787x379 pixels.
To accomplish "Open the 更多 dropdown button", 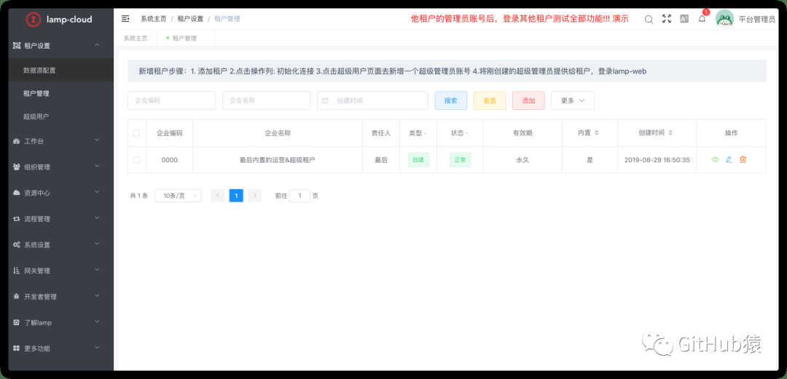I will click(x=573, y=100).
